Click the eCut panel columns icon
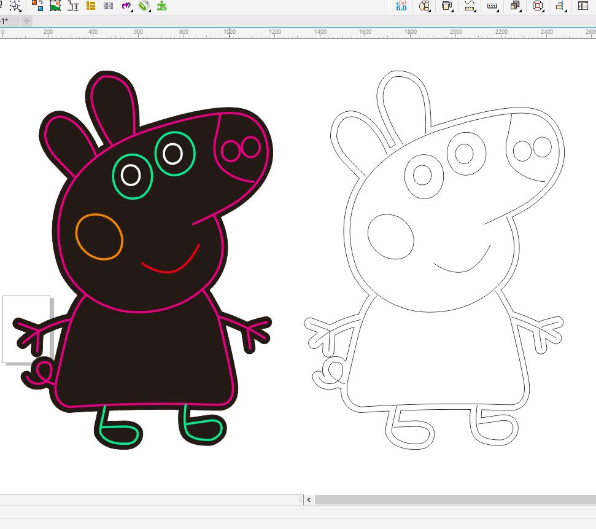The image size is (596, 529). (583, 6)
